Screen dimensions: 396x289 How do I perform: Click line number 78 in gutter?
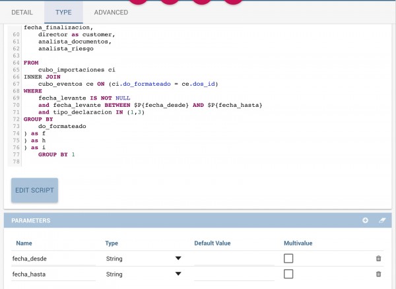pyautogui.click(x=16, y=162)
